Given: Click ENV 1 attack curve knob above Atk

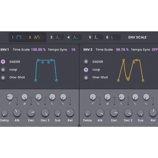Looking at the screenshot, I should click(x=10, y=97).
